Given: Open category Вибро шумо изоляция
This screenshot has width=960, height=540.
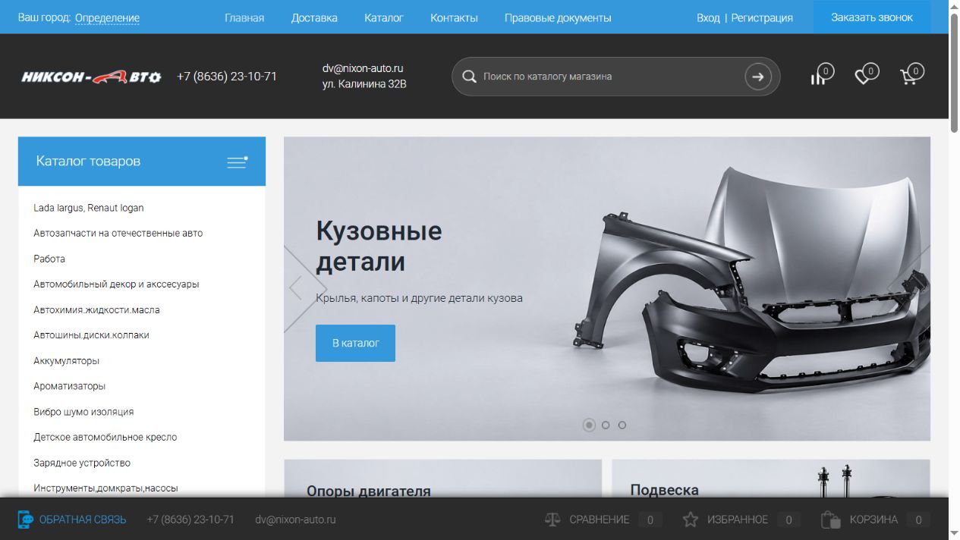Looking at the screenshot, I should tap(83, 412).
